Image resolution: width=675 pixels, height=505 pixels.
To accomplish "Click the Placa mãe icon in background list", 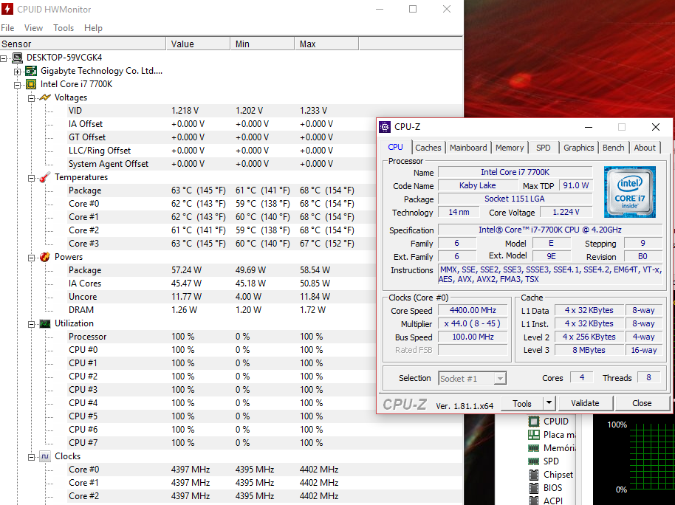I will [533, 434].
